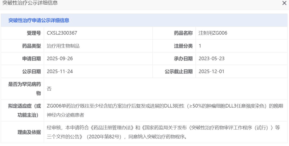This screenshot has height=146, width=289.
Task: Click the ZG006 indication description text
Action: click(165, 111)
